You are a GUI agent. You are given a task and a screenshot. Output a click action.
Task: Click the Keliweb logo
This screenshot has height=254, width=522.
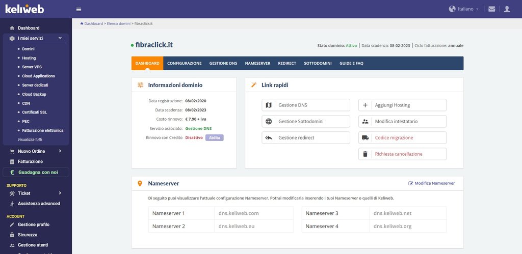(24, 9)
